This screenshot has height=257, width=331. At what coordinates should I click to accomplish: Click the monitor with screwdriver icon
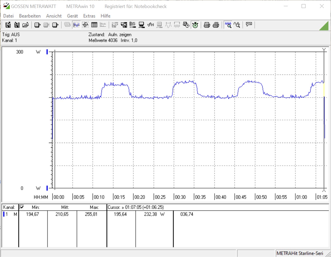point(142,25)
